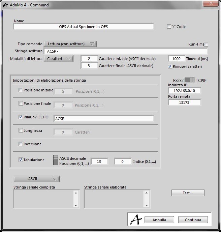Image resolution: width=221 pixels, height=232 pixels.
Task: Click the AdaMo logo beside the Annulla button
Action: pyautogui.click(x=136, y=220)
